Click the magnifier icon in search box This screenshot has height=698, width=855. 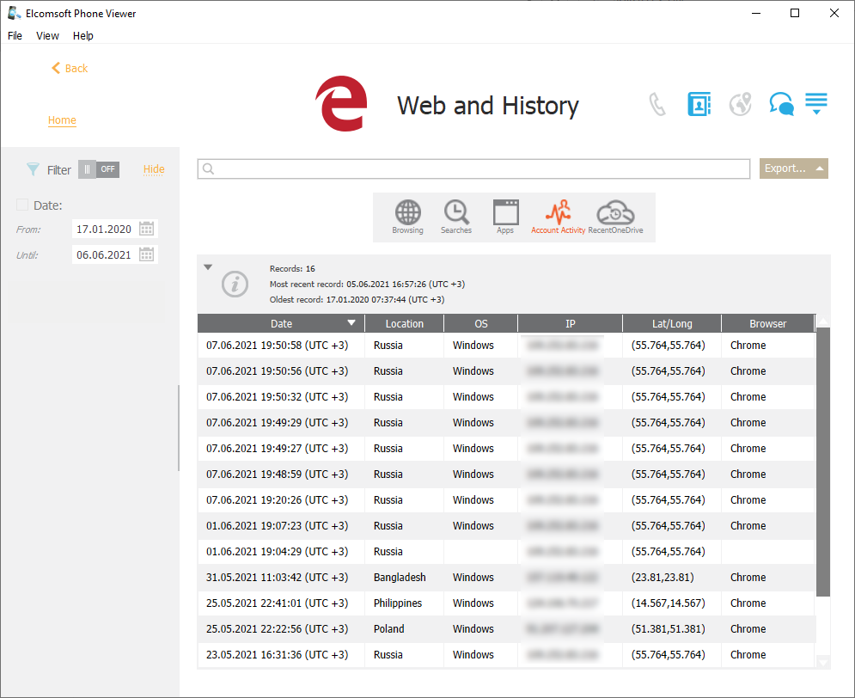[208, 169]
